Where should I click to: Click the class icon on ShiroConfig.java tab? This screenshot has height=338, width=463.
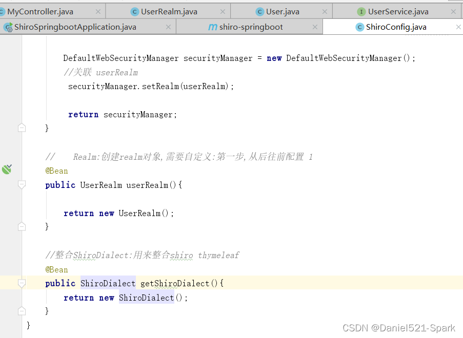[359, 27]
